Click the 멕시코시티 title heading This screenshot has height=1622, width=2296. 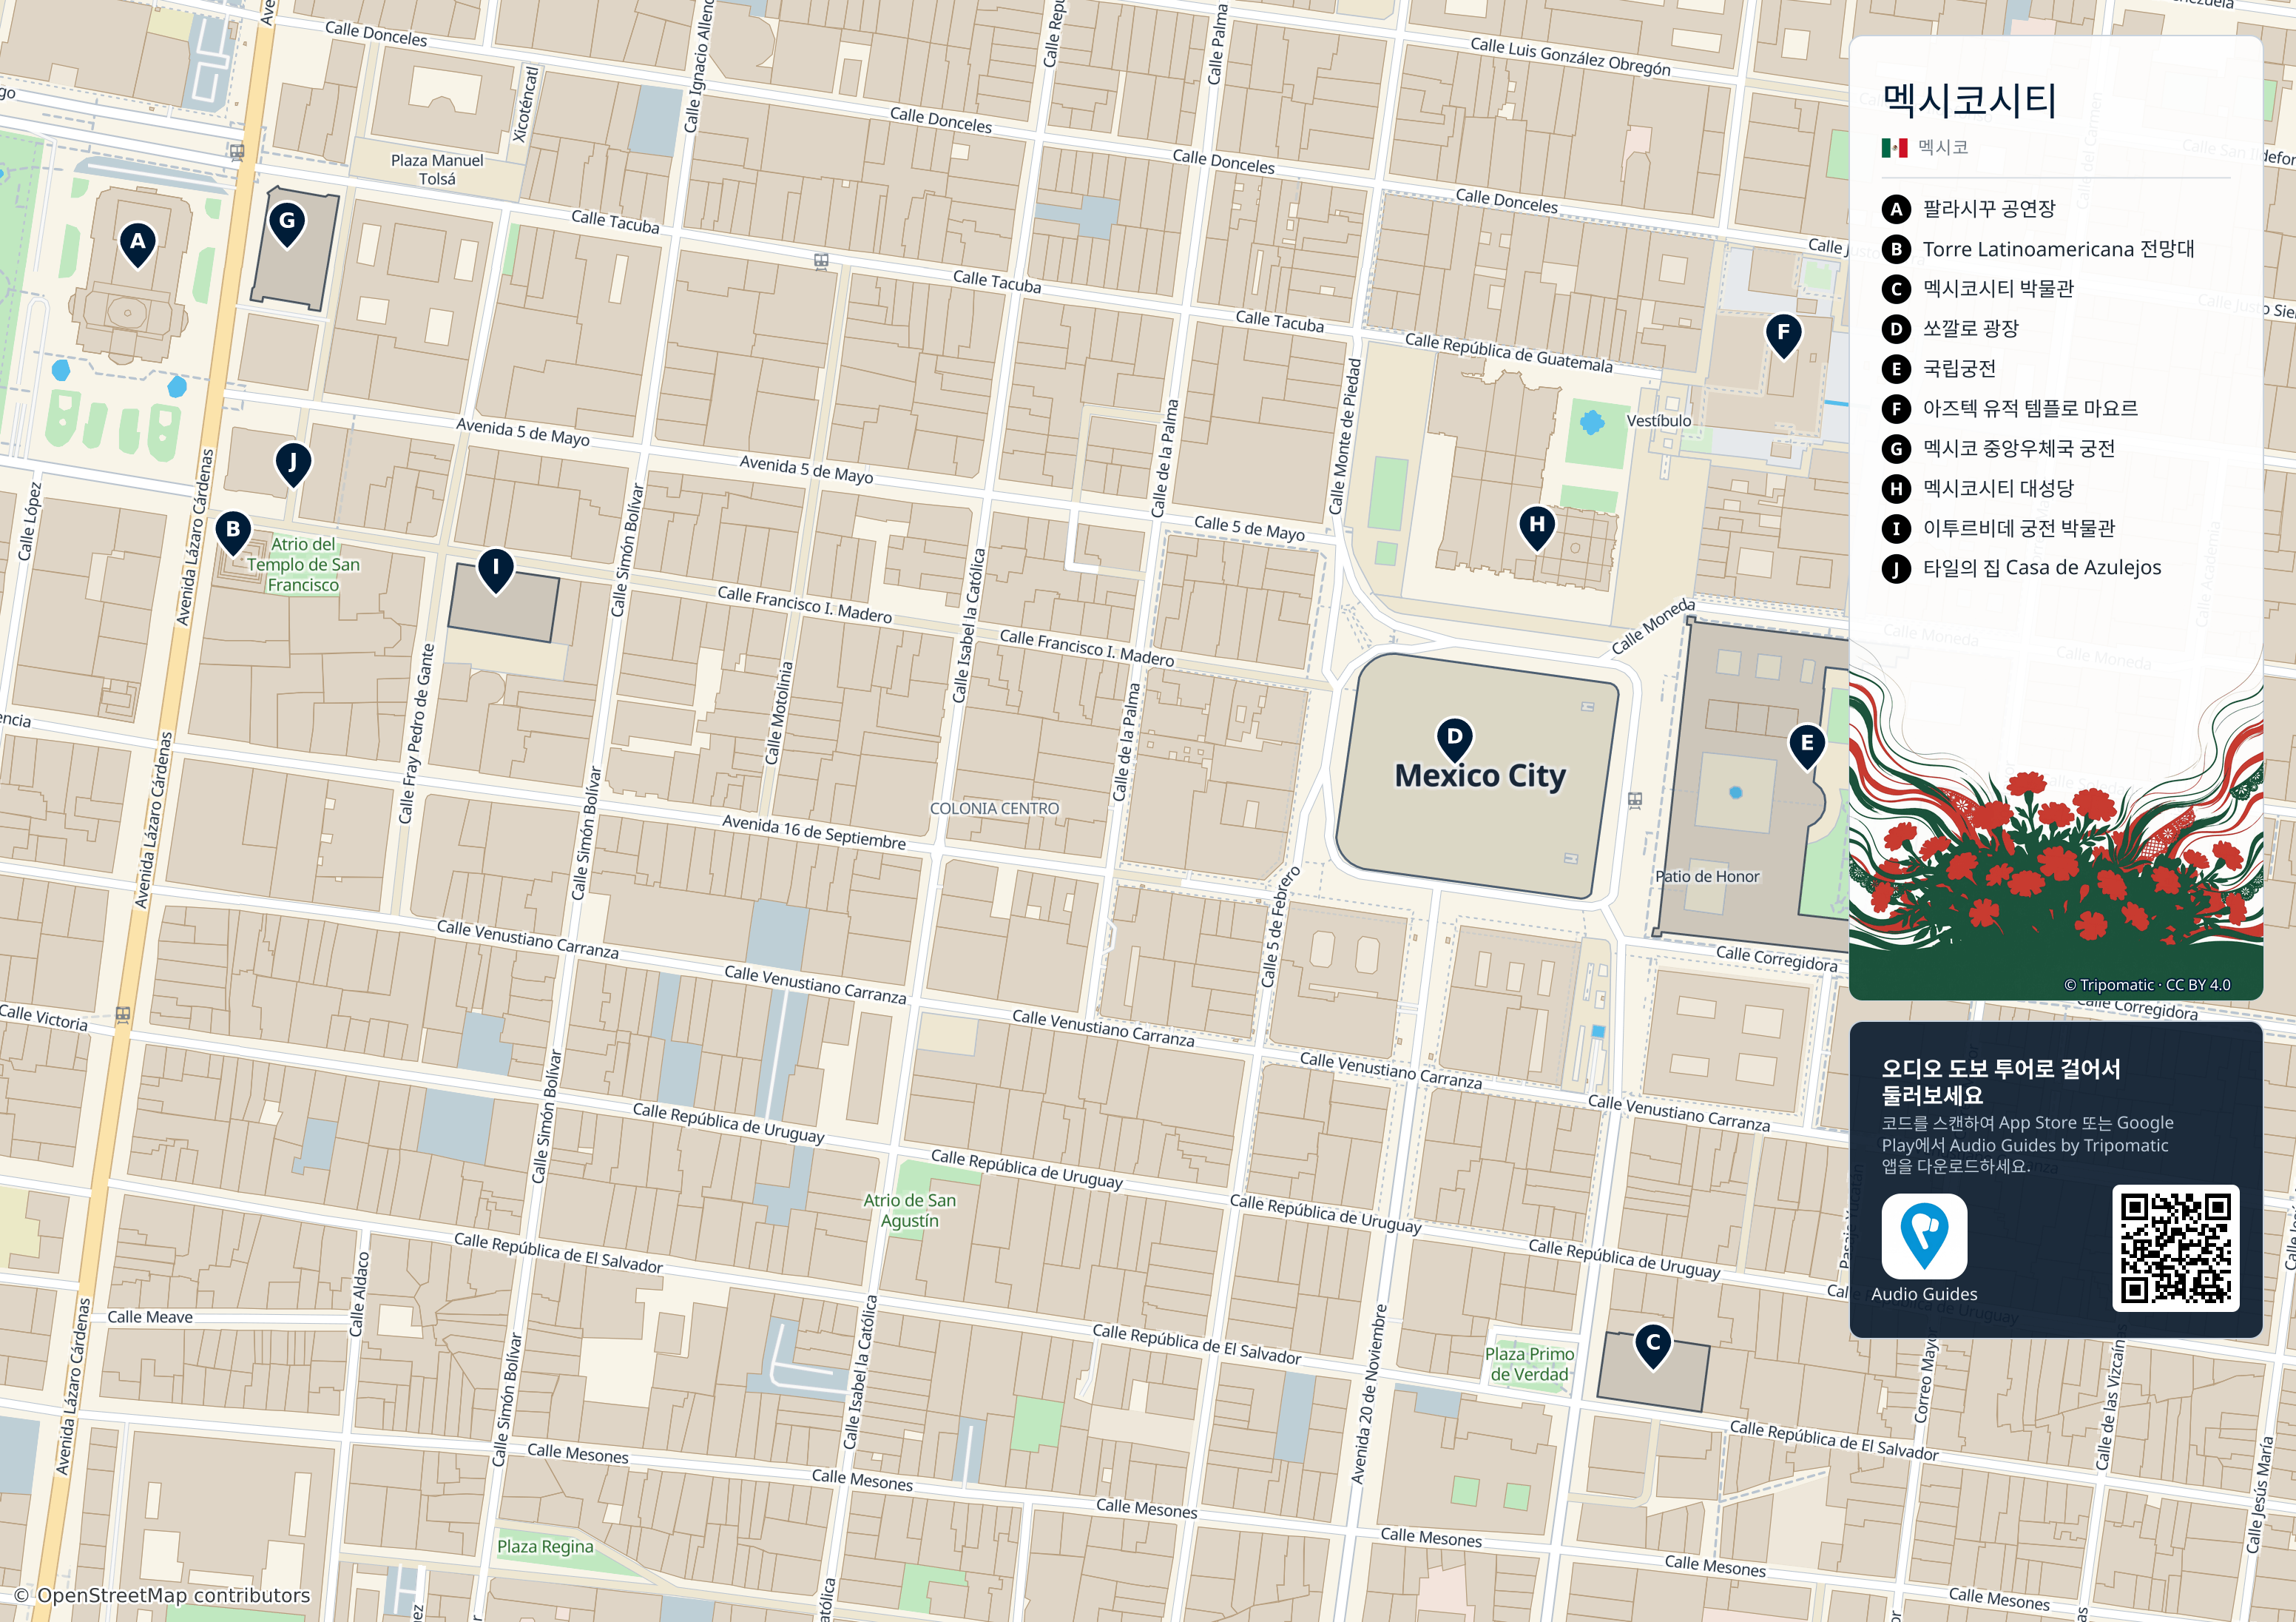[1968, 100]
